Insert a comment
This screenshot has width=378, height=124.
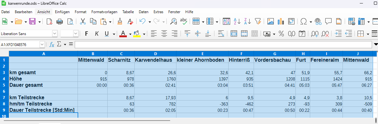[328, 22]
